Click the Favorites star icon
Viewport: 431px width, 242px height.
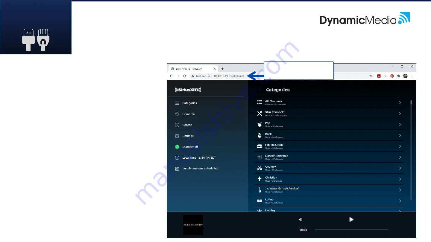(177, 114)
